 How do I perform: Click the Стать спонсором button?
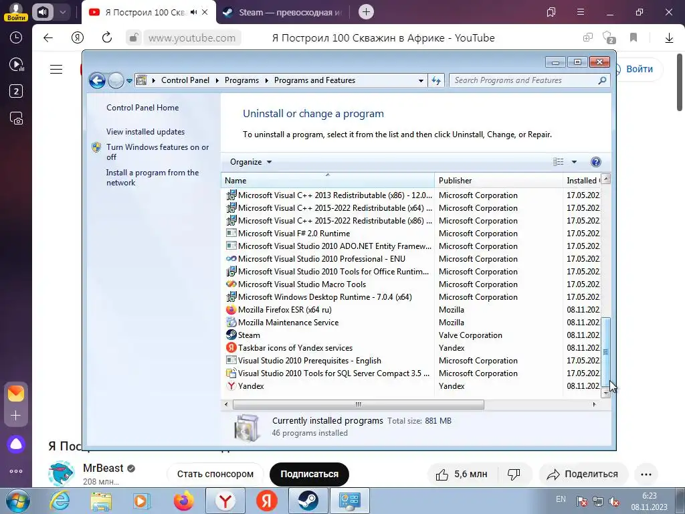tap(215, 475)
